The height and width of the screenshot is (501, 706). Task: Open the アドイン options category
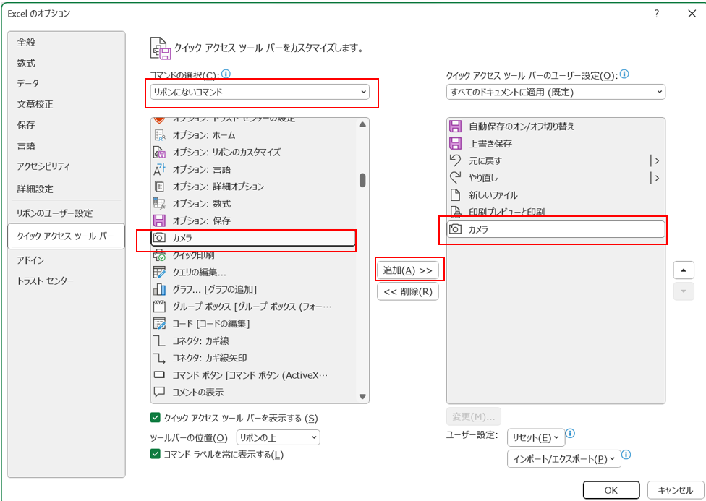click(x=30, y=260)
